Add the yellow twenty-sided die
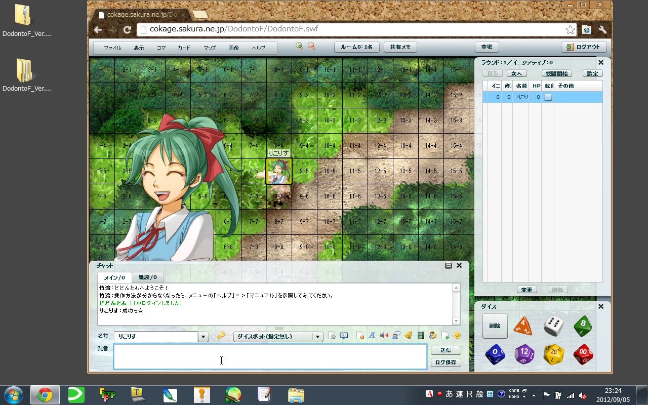 click(553, 354)
